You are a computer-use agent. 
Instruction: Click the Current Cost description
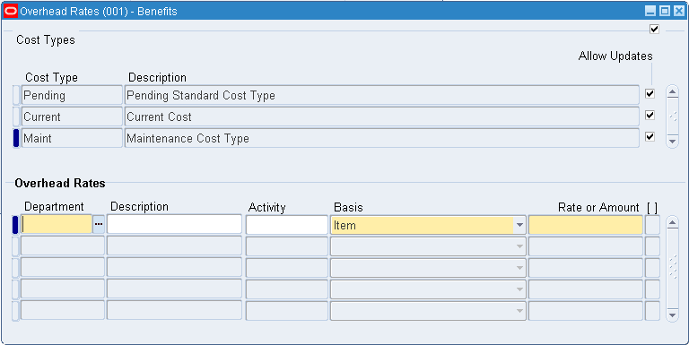pos(382,116)
